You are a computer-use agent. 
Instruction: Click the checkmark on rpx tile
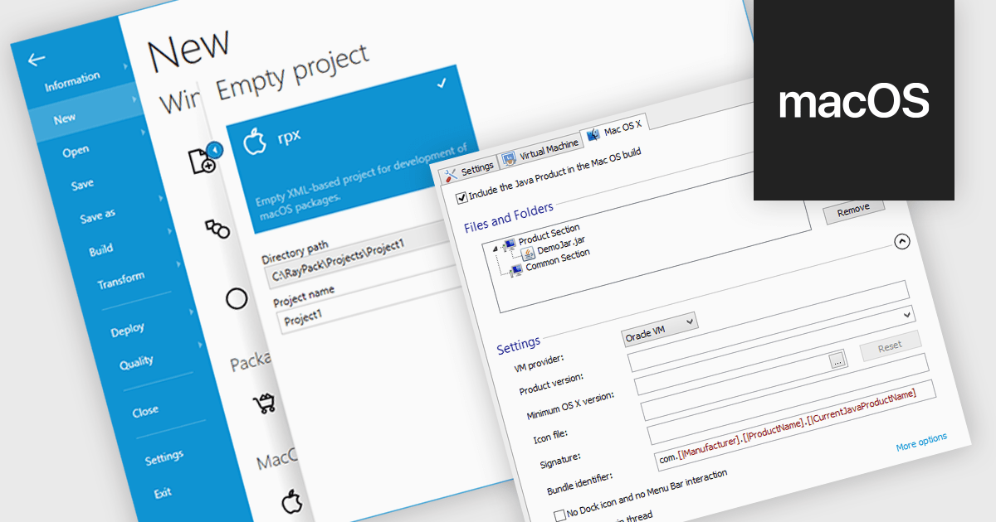(x=442, y=83)
